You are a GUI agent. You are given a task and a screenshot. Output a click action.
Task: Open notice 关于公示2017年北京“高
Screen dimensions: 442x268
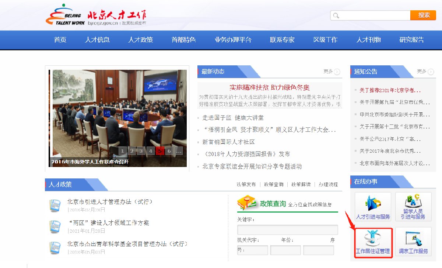pos(390,139)
